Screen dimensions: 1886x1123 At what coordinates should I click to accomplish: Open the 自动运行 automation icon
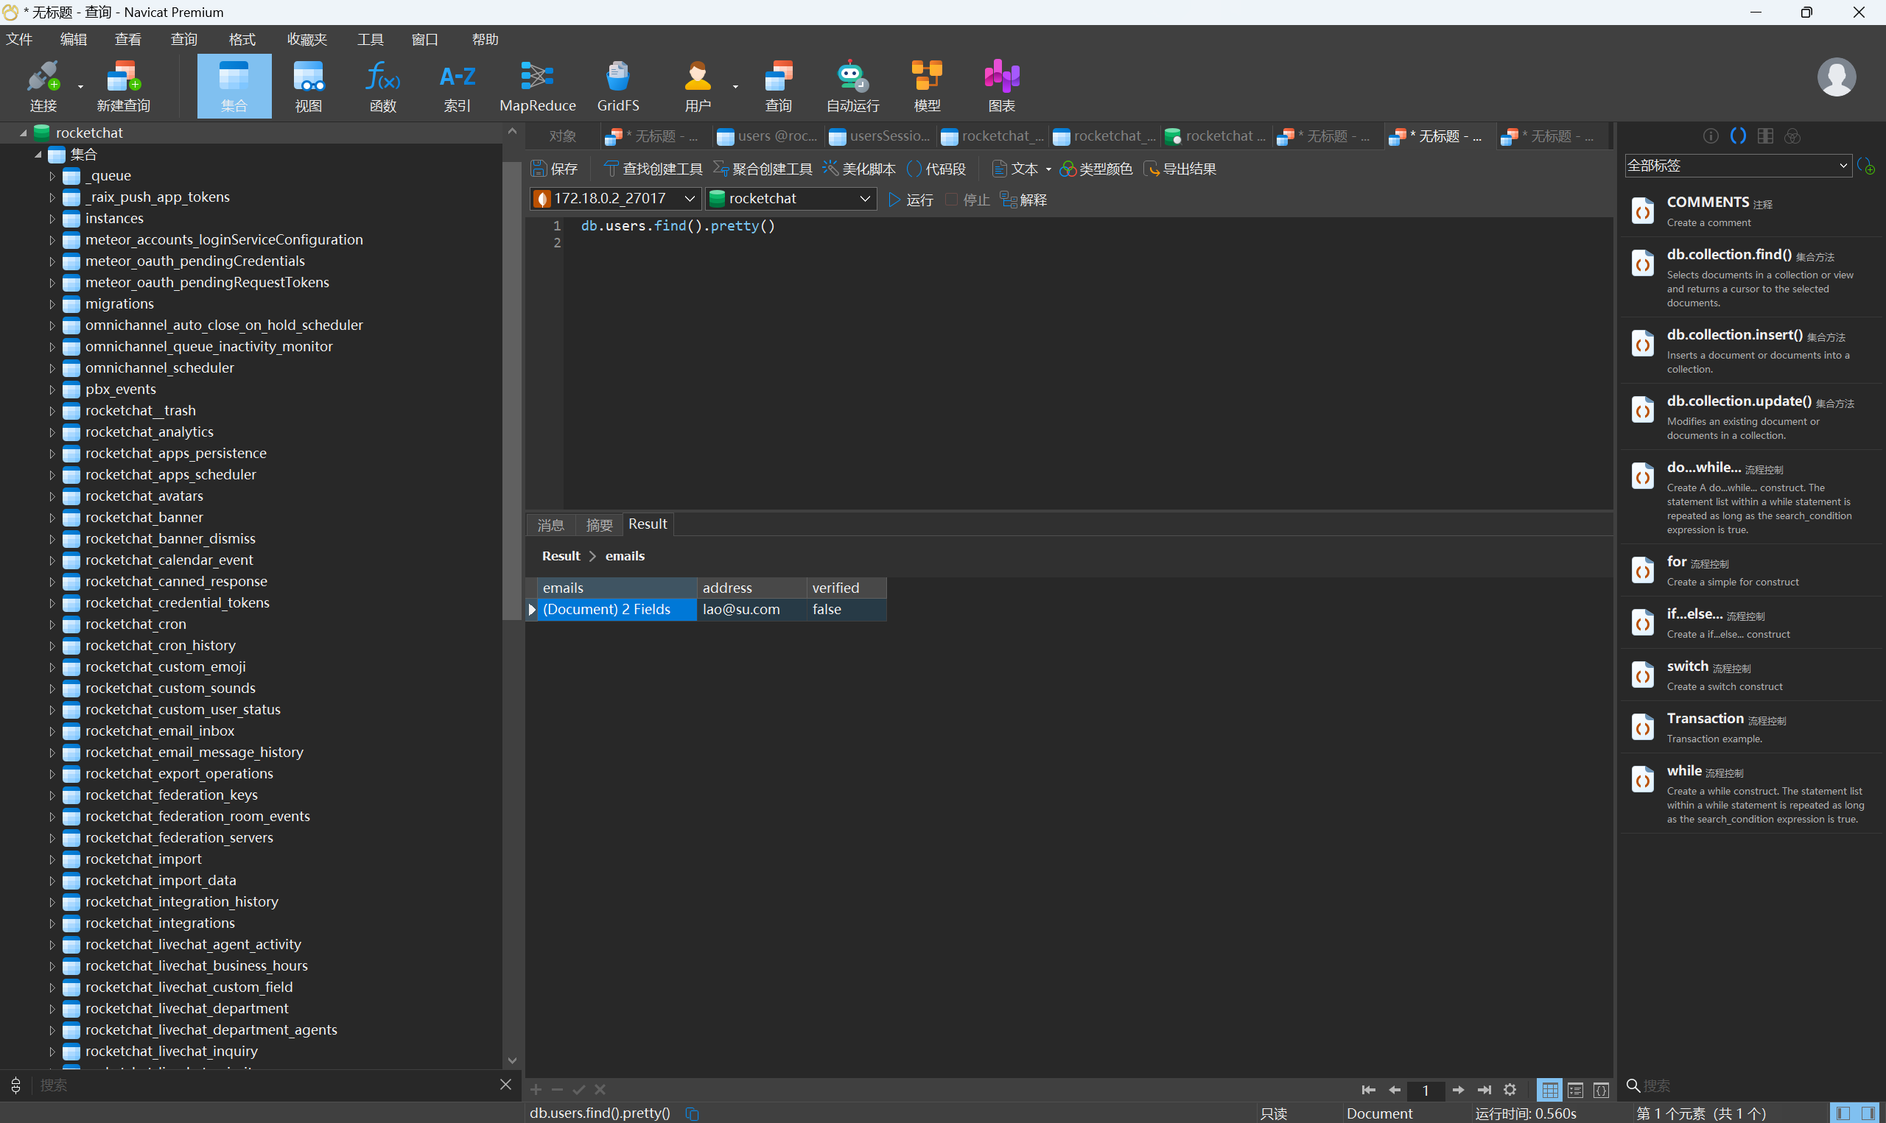click(852, 85)
